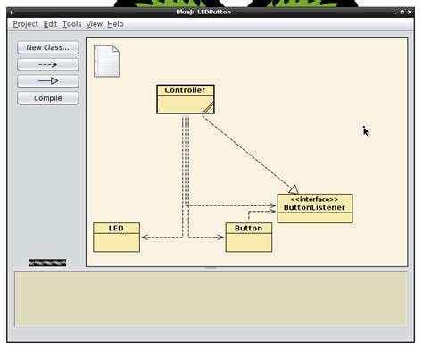Click the hollow inheritance arrowhead near ButtonListener
This screenshot has width=423, height=351.
point(294,189)
